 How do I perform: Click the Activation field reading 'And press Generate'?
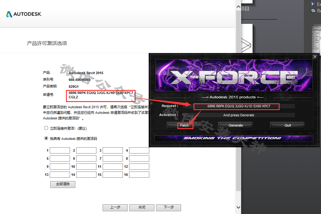click(x=239, y=115)
